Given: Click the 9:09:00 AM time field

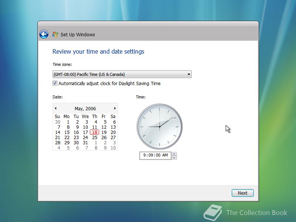Looking at the screenshot, I should pyautogui.click(x=155, y=155).
